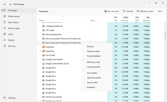Switch to the App history tab
Screen dimensions: 167x102
(x=19, y=22)
